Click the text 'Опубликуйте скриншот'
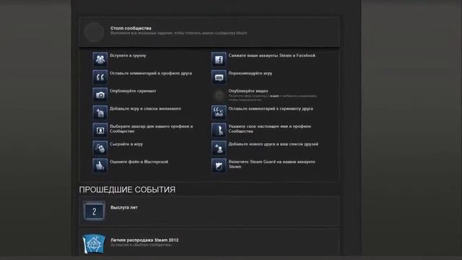462x260 pixels. coord(133,91)
